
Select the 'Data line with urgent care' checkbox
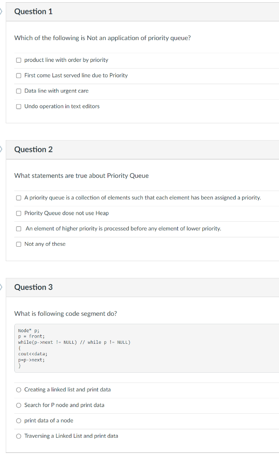18,90
